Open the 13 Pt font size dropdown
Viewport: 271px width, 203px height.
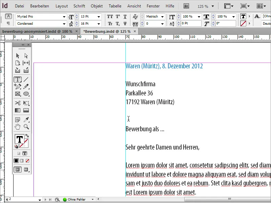99,17
